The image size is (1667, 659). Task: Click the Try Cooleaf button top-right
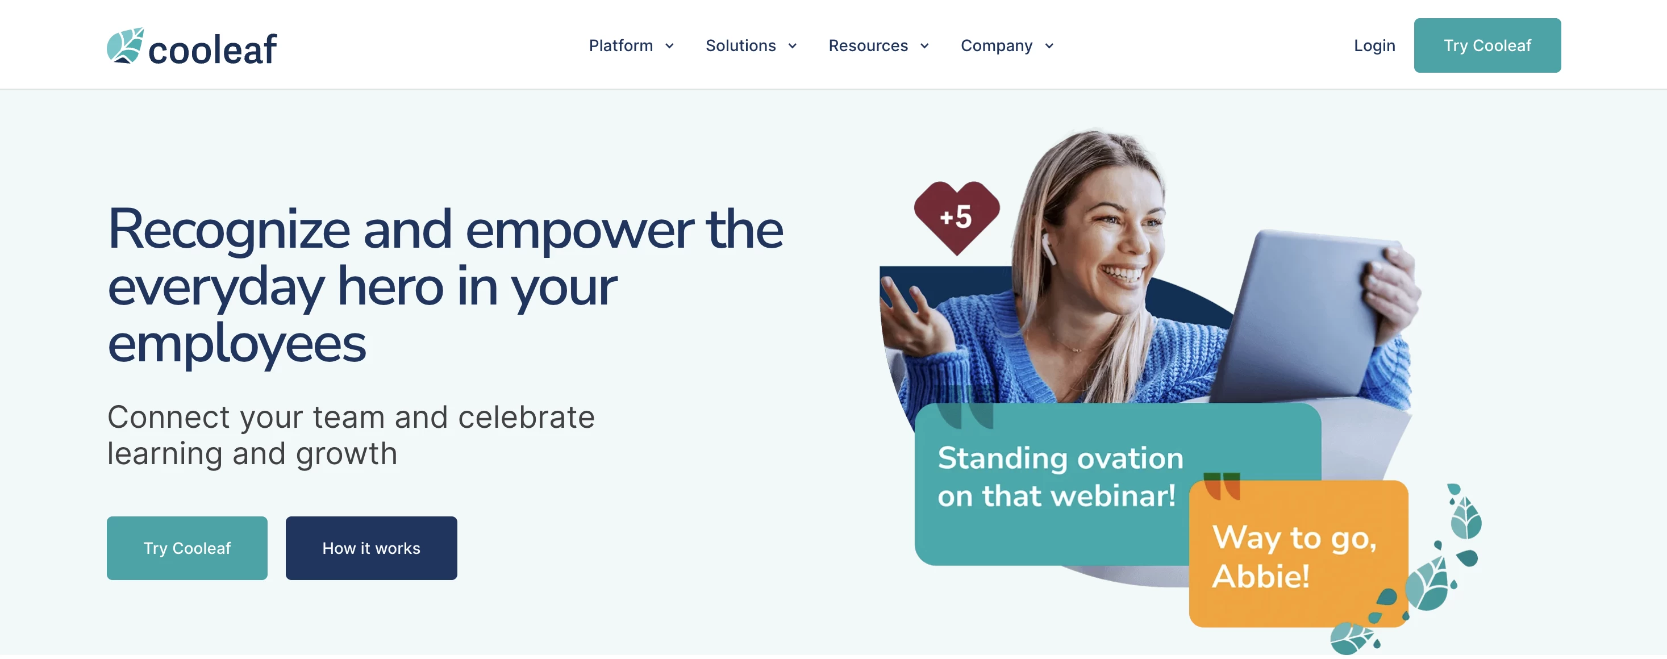(1487, 45)
